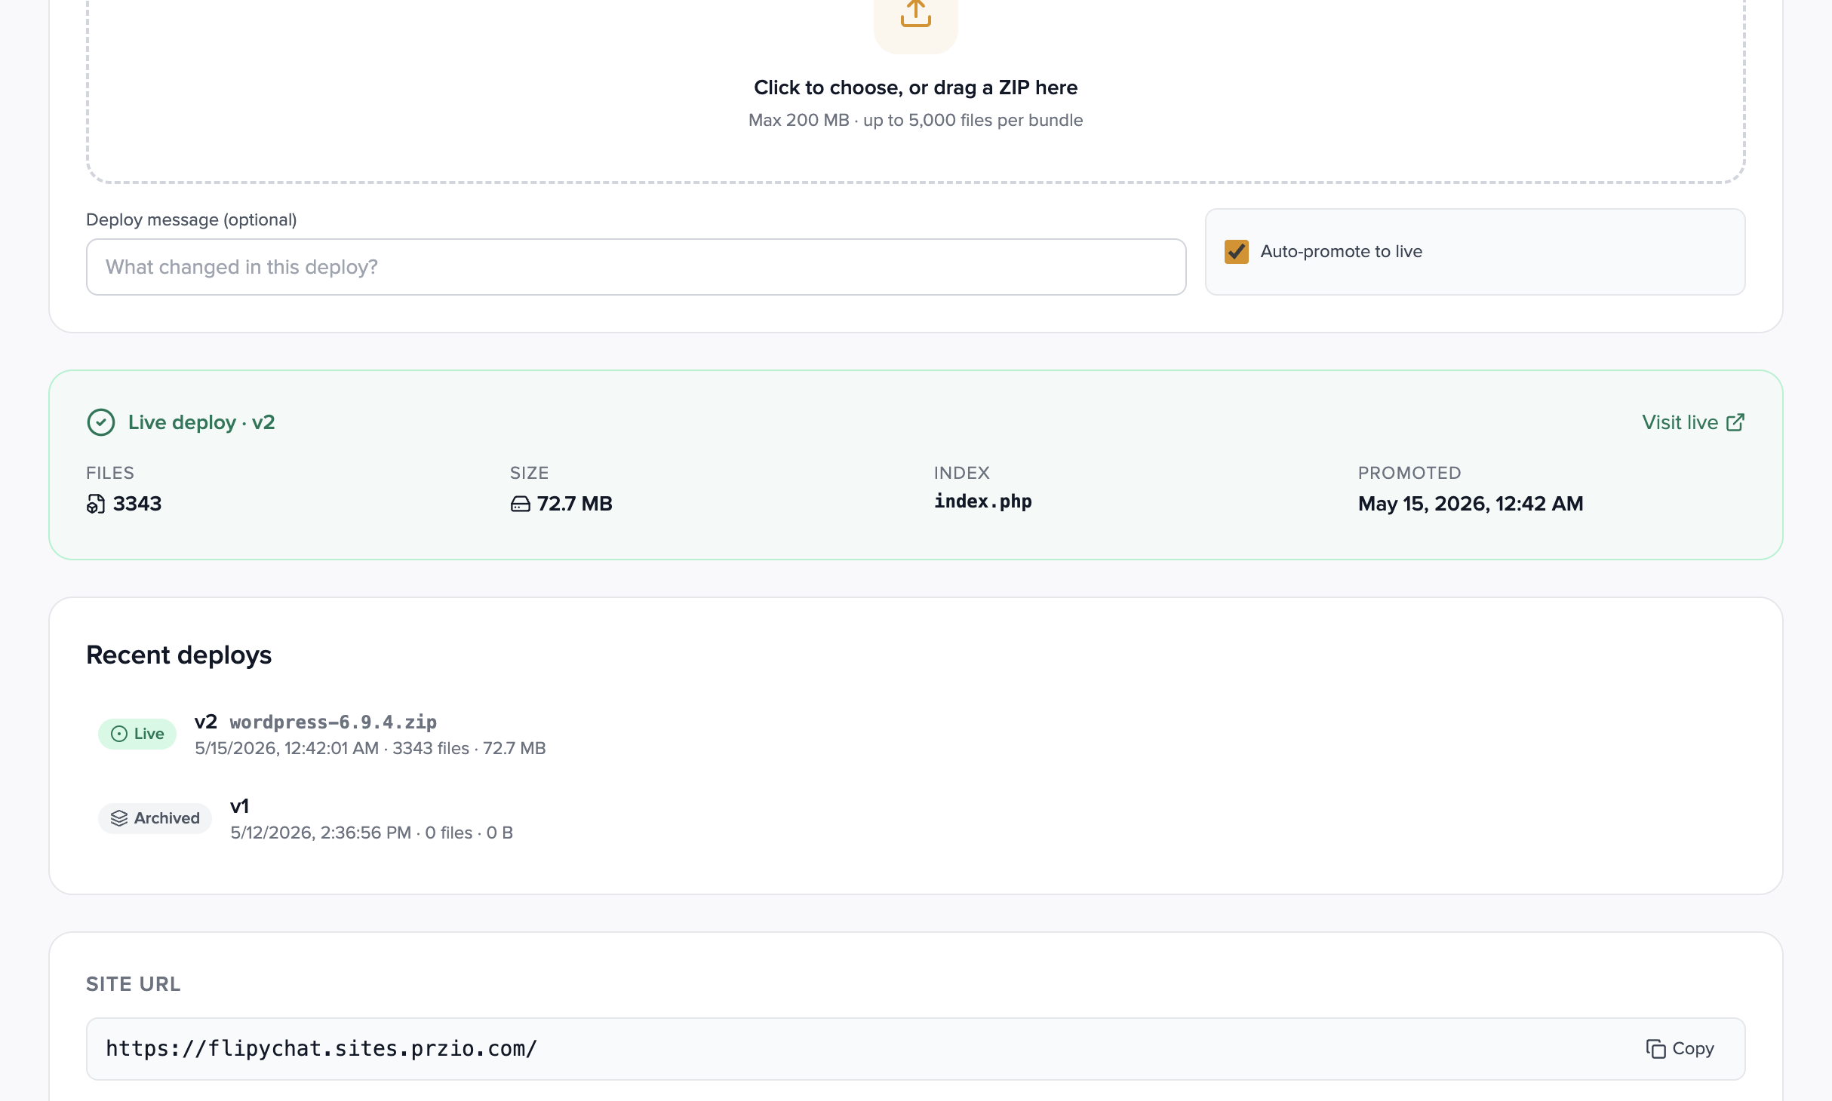Click the clock icon in the Live badge
The image size is (1832, 1101).
(119, 734)
